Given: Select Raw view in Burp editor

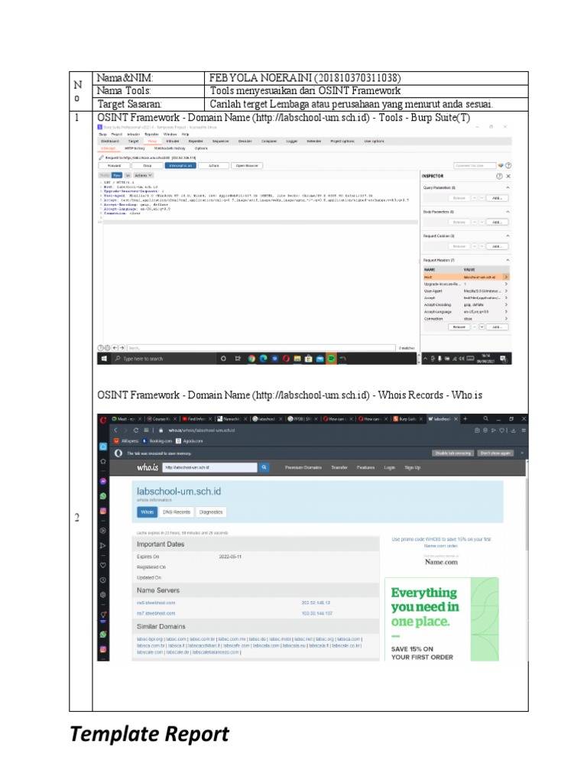Looking at the screenshot, I should coord(117,176).
